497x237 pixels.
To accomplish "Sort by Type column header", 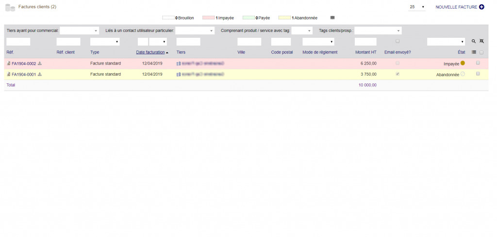I will pyautogui.click(x=95, y=52).
